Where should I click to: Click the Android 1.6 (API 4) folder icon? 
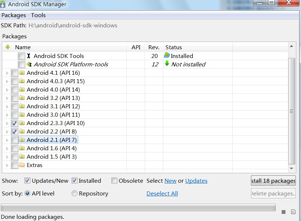point(22,148)
